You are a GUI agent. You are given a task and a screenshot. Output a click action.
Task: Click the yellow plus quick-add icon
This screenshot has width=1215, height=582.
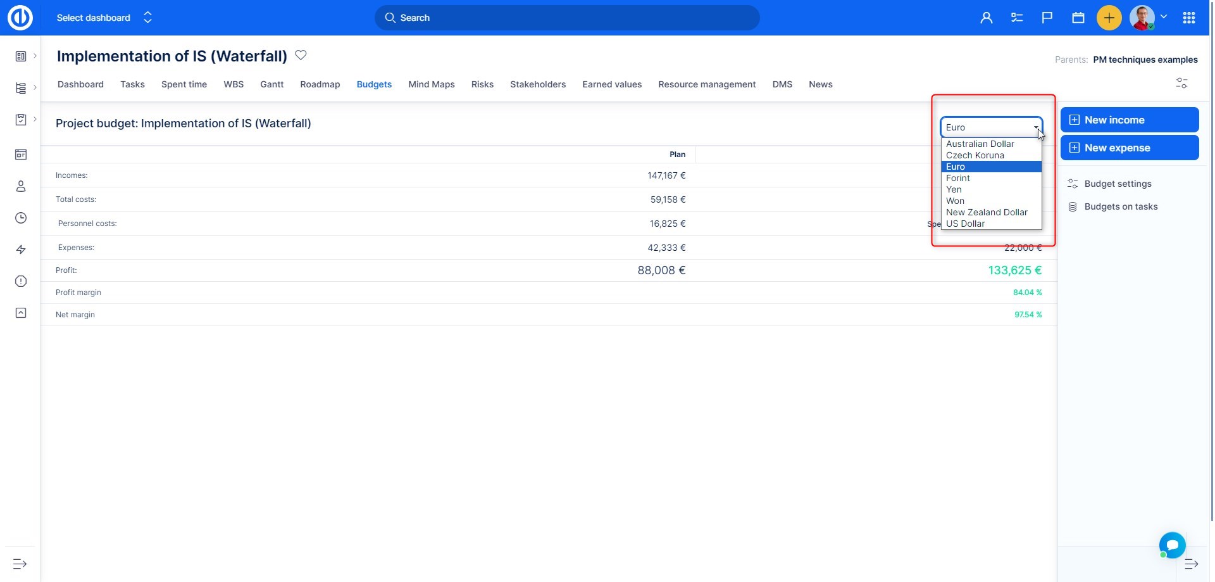(1109, 18)
